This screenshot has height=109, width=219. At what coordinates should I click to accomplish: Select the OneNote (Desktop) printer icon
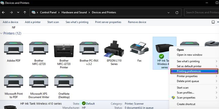(x=64, y=81)
